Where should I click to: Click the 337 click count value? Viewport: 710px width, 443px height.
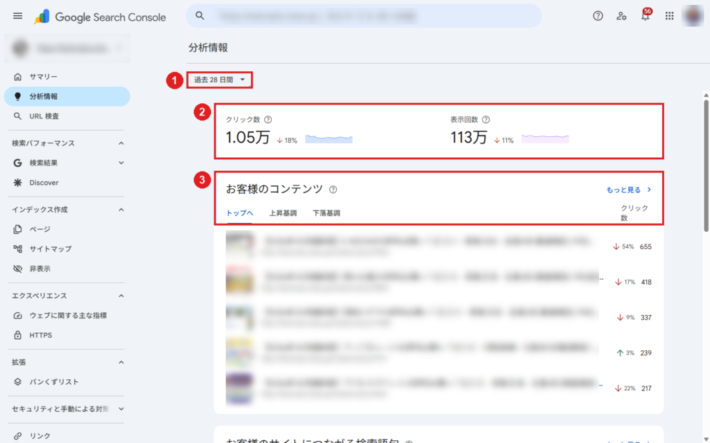tap(646, 318)
